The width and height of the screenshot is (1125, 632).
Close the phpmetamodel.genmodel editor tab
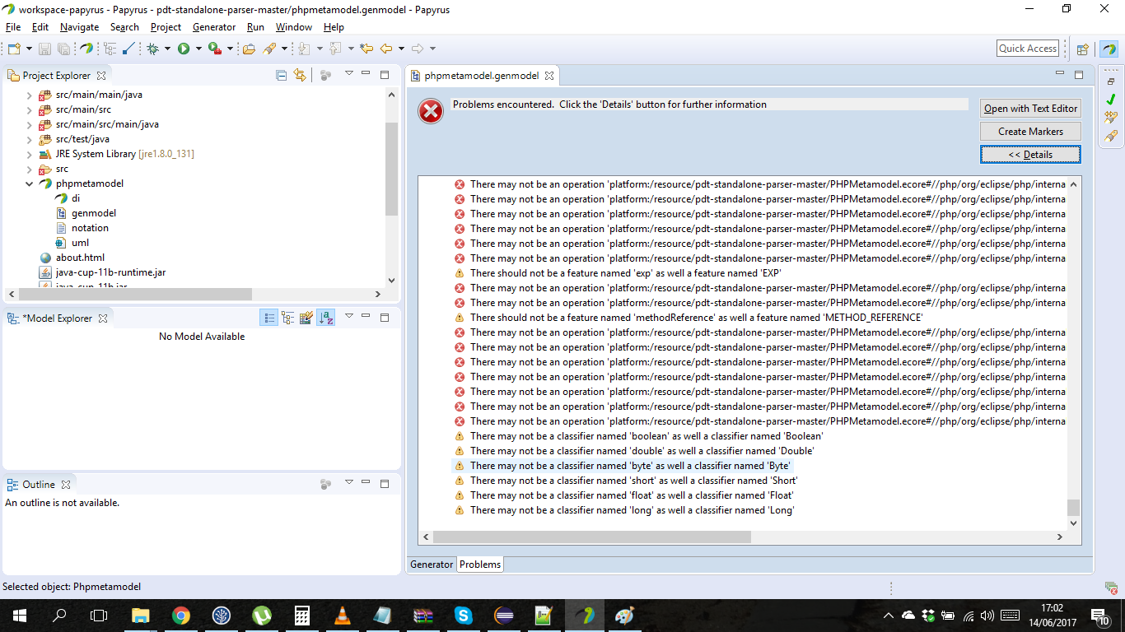[x=549, y=76]
